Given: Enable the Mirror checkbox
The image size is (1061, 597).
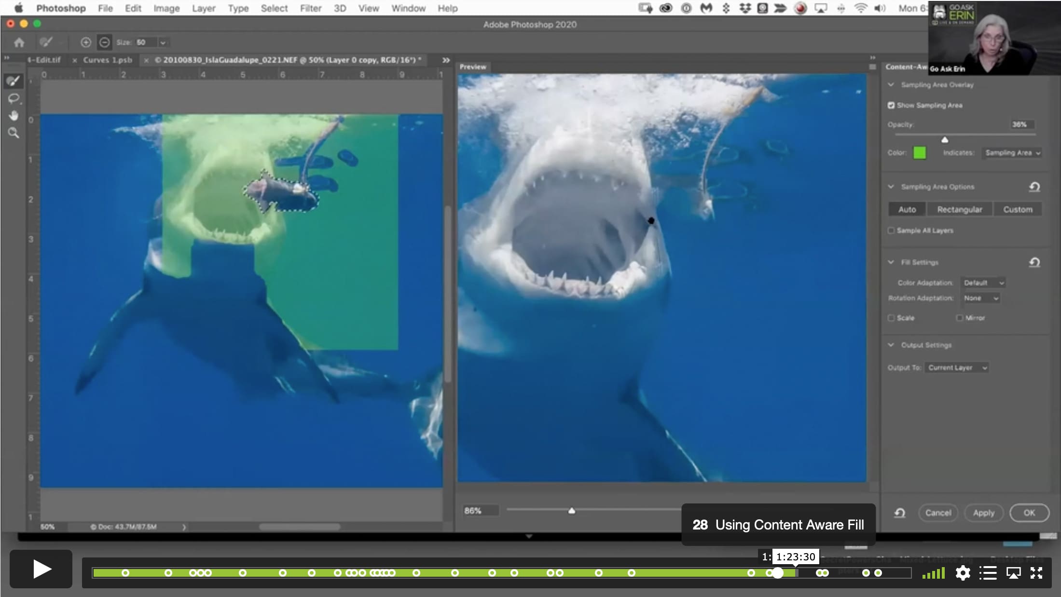Looking at the screenshot, I should click(959, 318).
